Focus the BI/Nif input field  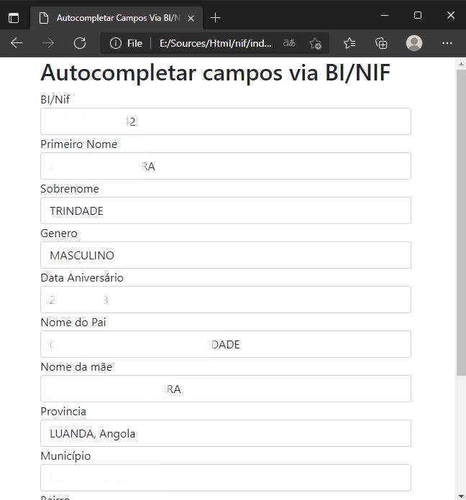click(226, 121)
